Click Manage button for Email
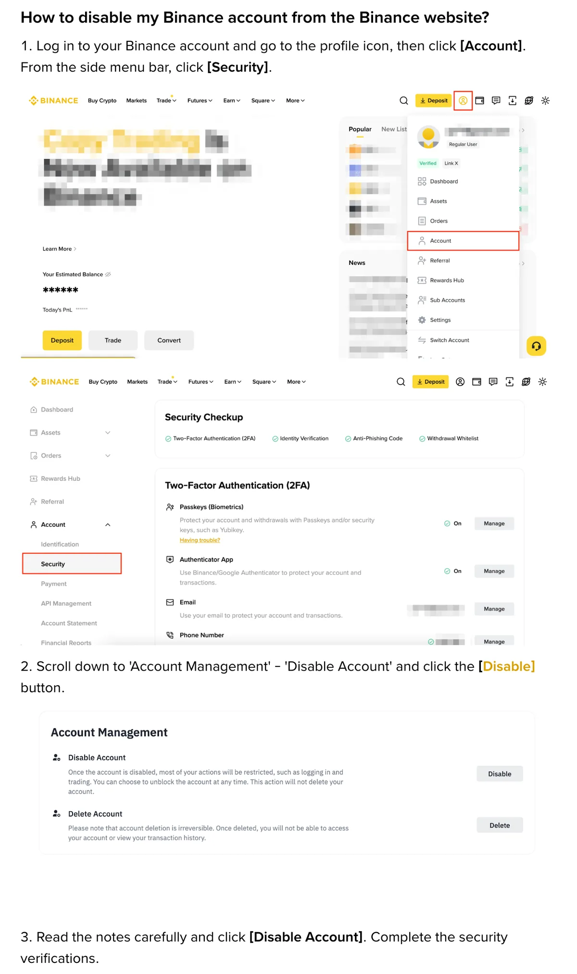577x974 pixels. 494,609
